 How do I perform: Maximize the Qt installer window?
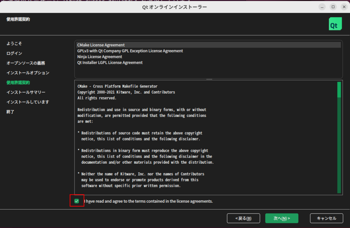pos(333,7)
